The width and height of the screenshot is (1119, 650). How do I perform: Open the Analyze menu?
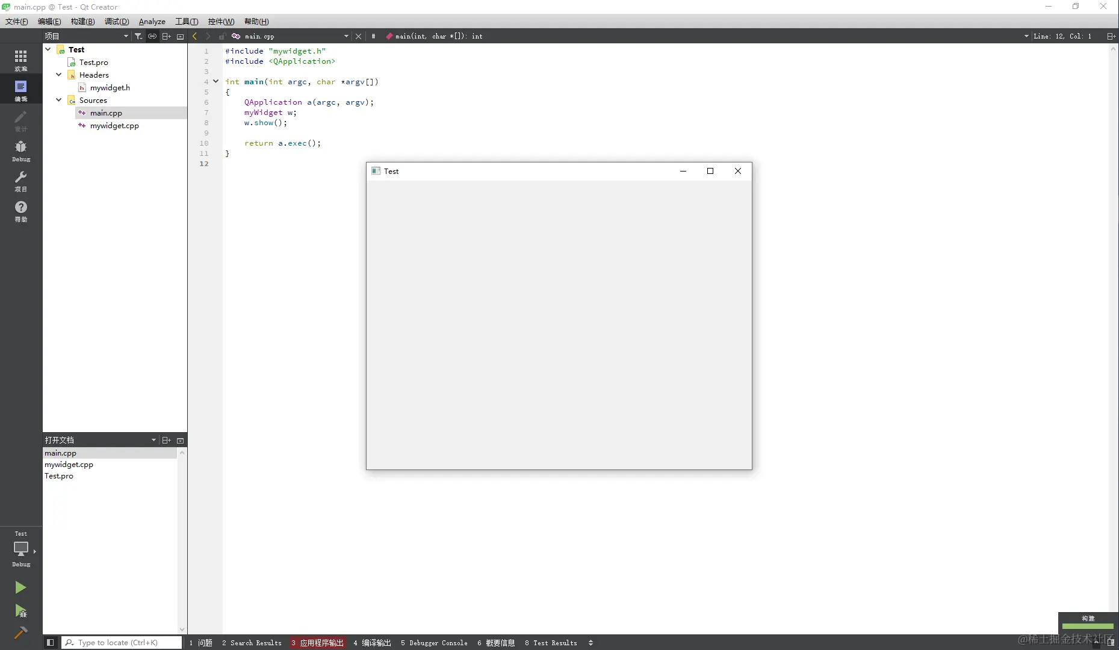tap(152, 22)
